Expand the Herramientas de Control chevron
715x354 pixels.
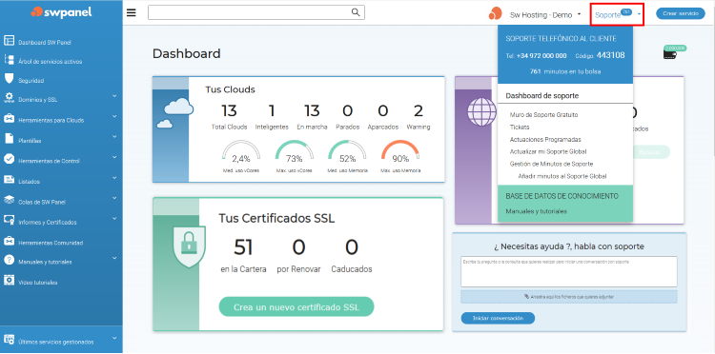(x=114, y=157)
